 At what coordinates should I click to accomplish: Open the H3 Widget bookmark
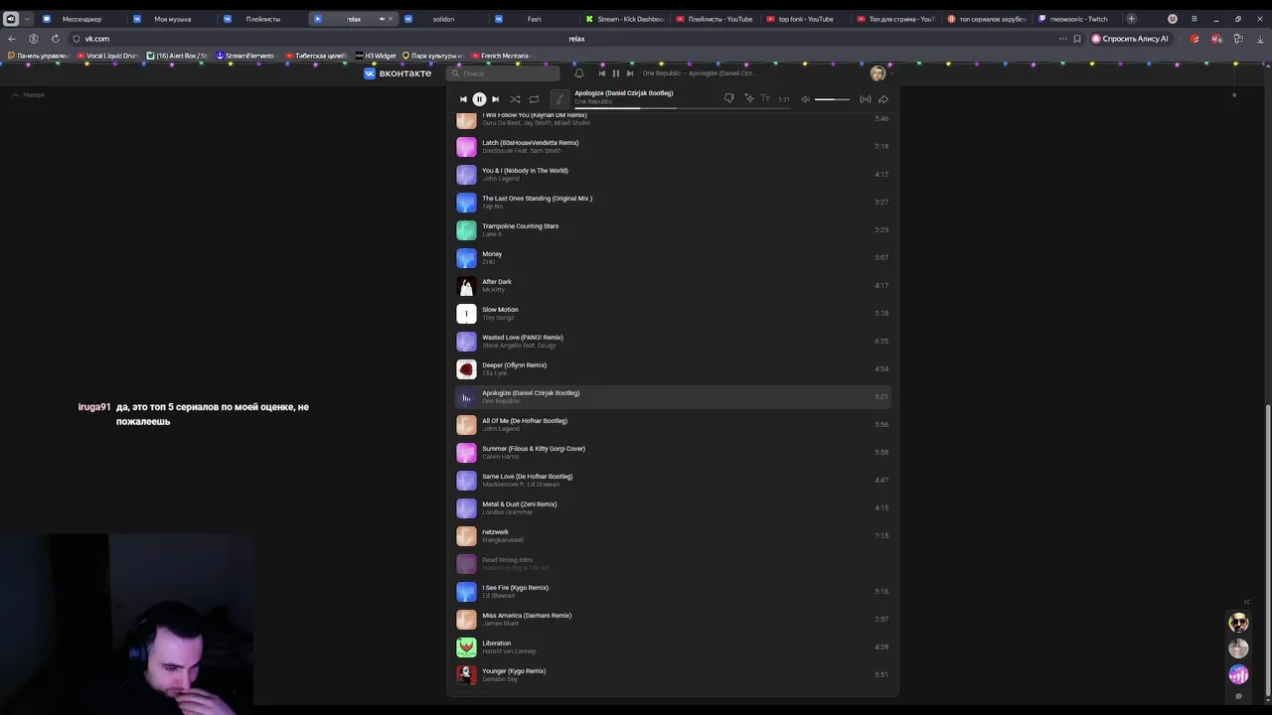click(376, 56)
